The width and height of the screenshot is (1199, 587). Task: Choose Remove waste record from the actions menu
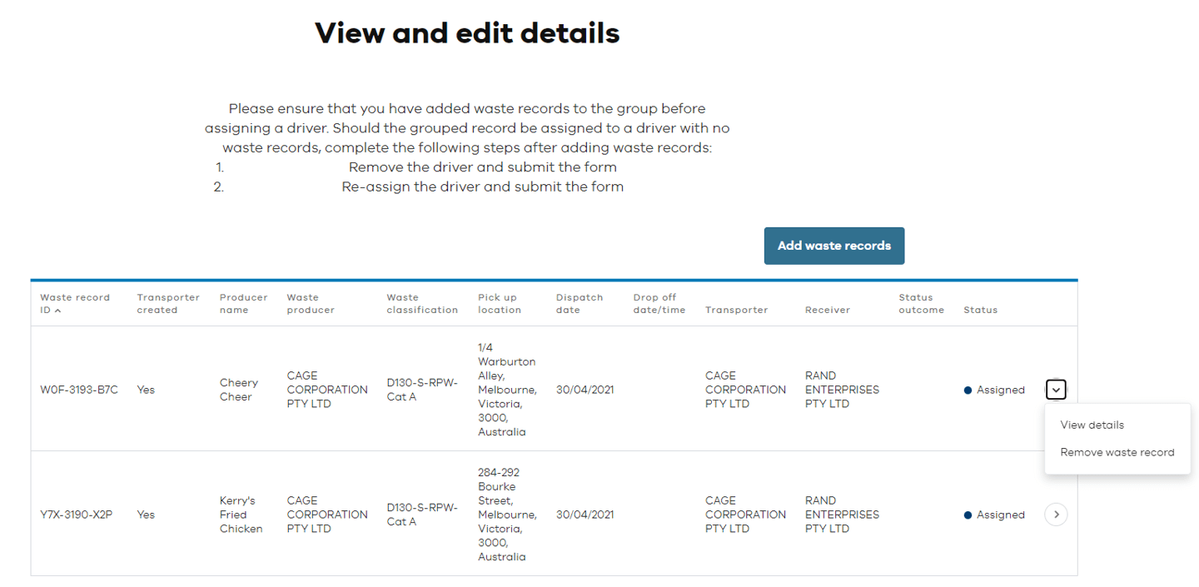[x=1117, y=451]
